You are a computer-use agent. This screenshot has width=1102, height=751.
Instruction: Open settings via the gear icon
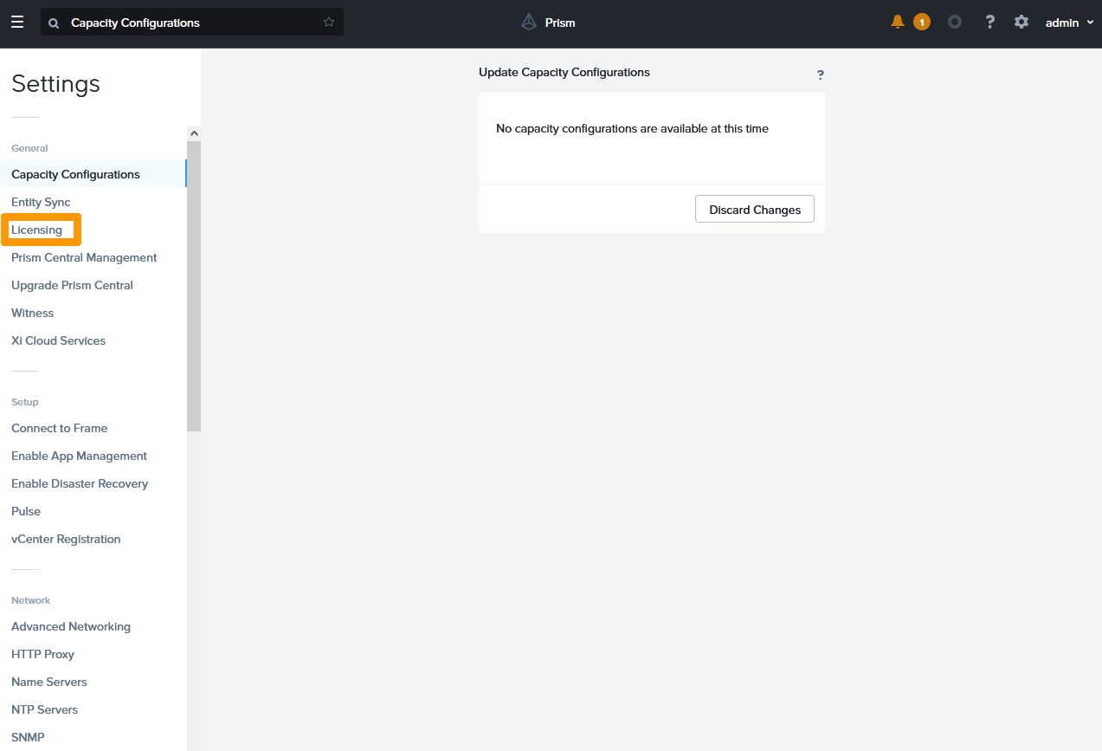click(1021, 23)
